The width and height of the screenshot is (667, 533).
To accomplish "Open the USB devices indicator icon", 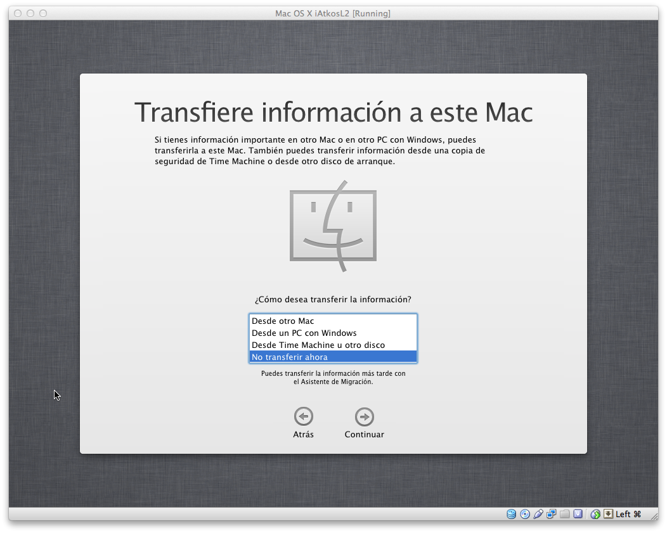I will click(x=538, y=514).
